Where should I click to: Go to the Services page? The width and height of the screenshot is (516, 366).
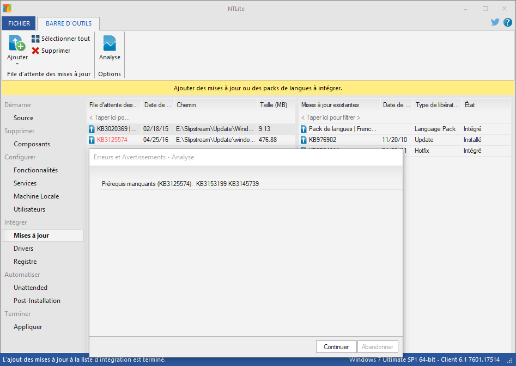click(x=25, y=183)
